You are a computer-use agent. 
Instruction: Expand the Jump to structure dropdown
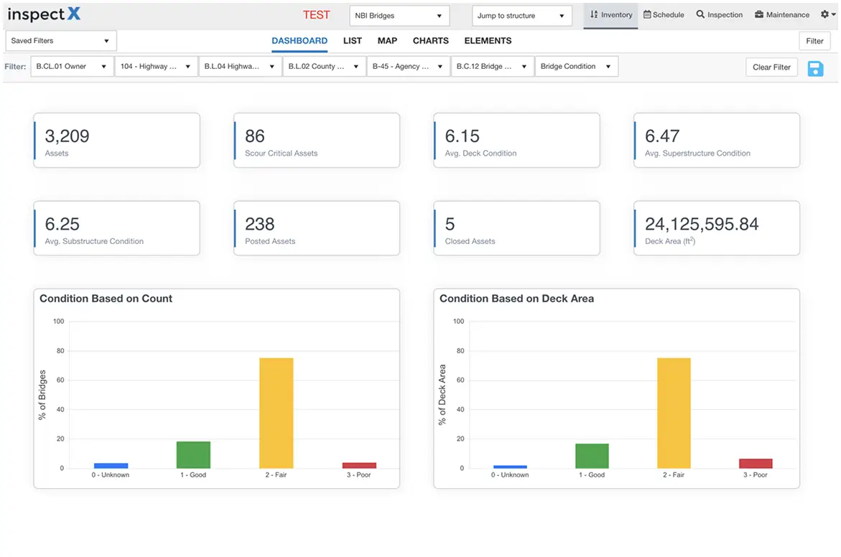click(521, 15)
